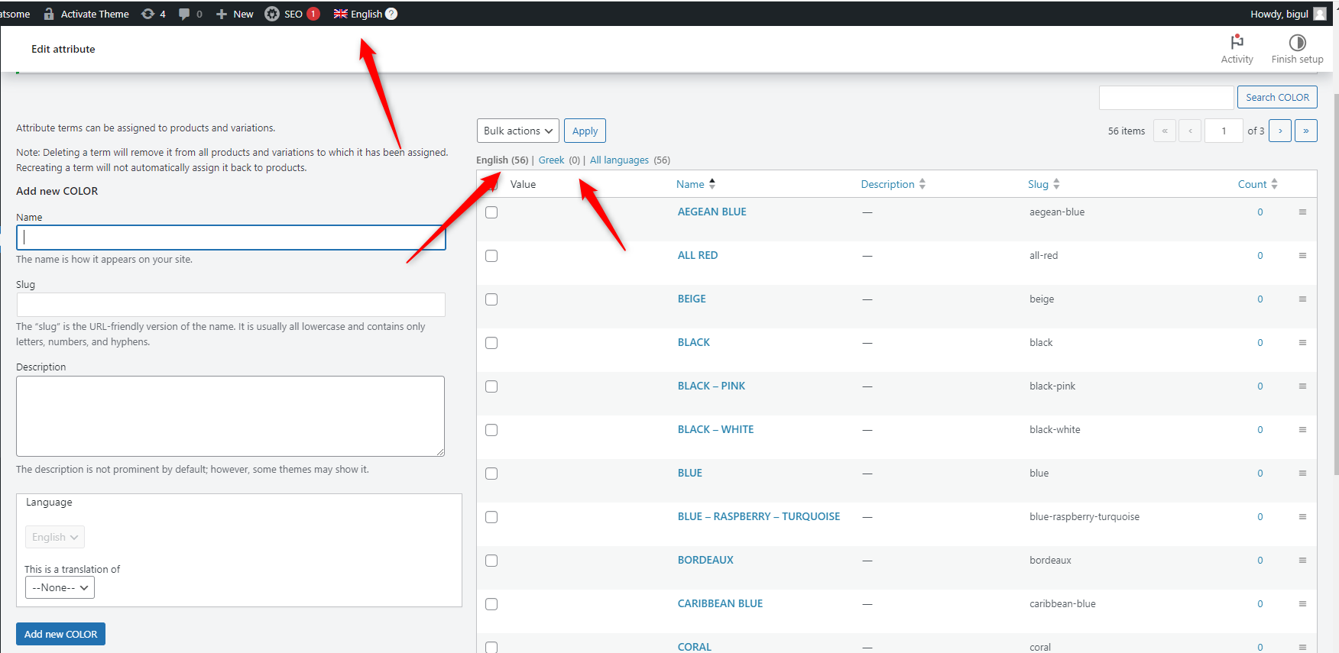Click the Name input field
The height and width of the screenshot is (653, 1339).
231,238
